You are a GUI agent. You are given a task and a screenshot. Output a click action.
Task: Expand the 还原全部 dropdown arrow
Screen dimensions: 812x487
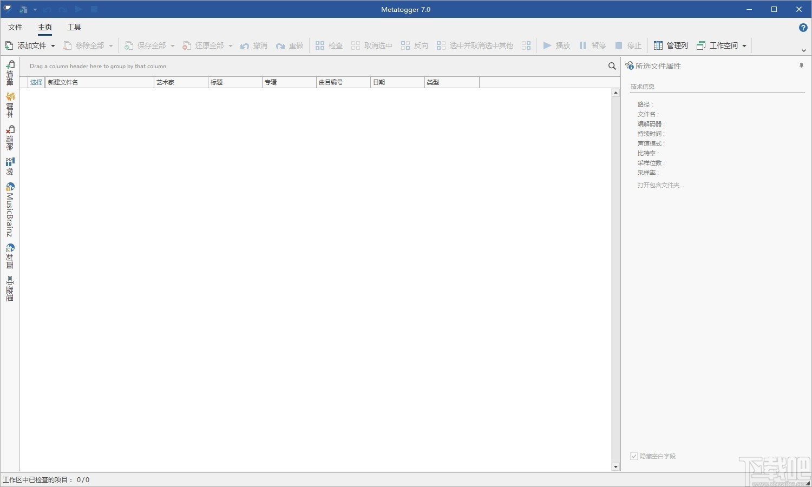point(231,46)
